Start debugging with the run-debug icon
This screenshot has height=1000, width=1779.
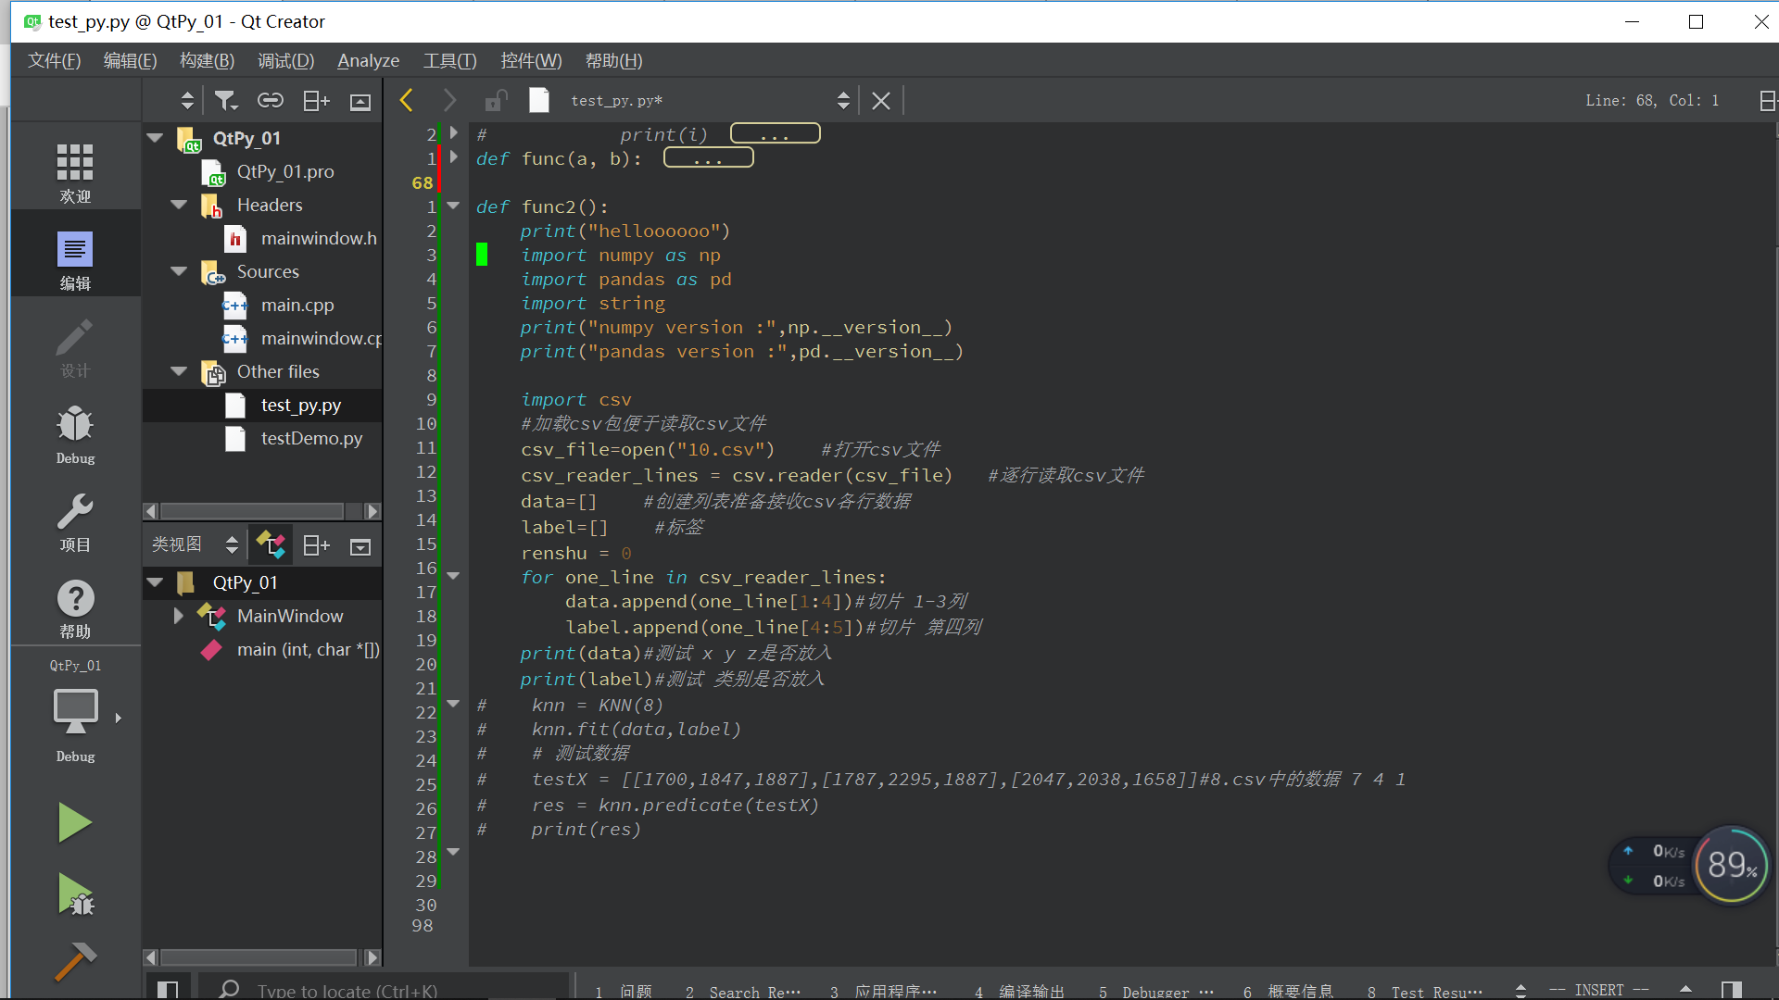point(74,894)
